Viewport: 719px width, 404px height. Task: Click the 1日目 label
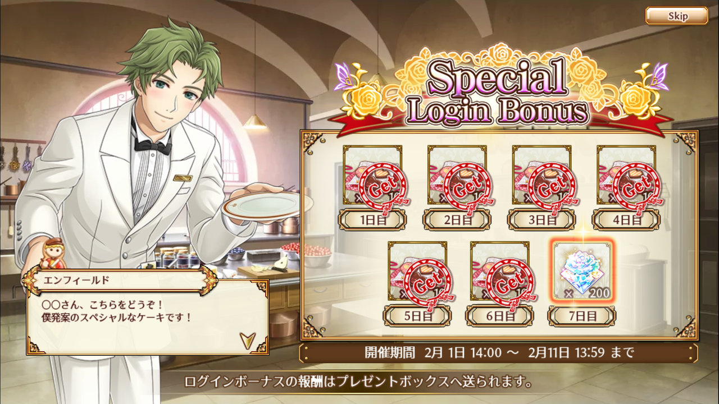point(372,220)
